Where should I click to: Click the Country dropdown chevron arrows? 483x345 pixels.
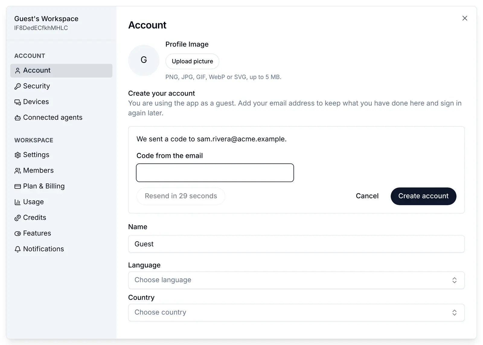tap(454, 312)
